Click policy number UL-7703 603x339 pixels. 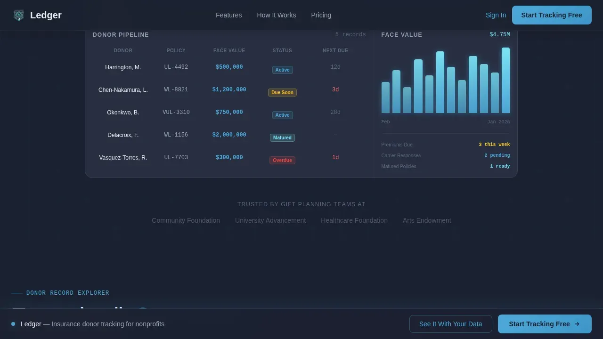[x=176, y=158]
